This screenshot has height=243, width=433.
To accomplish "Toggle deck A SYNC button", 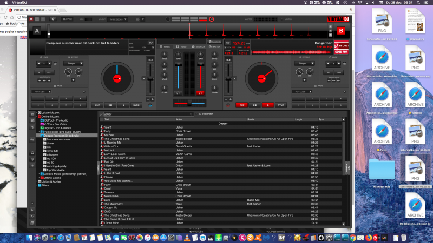I will tap(136, 105).
